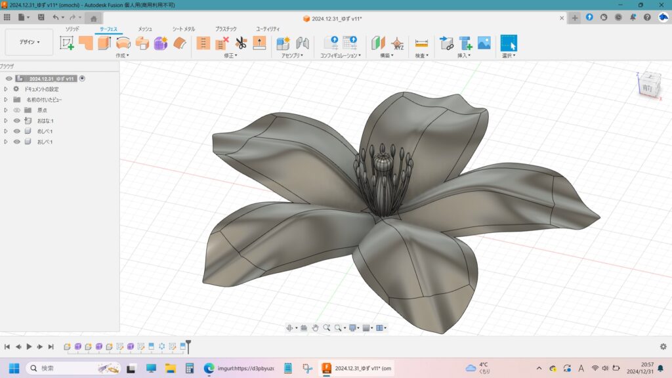672x378 pixels.
Task: Open the Select tool in toolbar
Action: (x=509, y=43)
